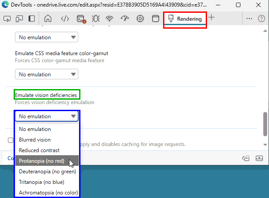Toggle device emulation icon
The width and height of the screenshot is (269, 198).
[x=19, y=19]
